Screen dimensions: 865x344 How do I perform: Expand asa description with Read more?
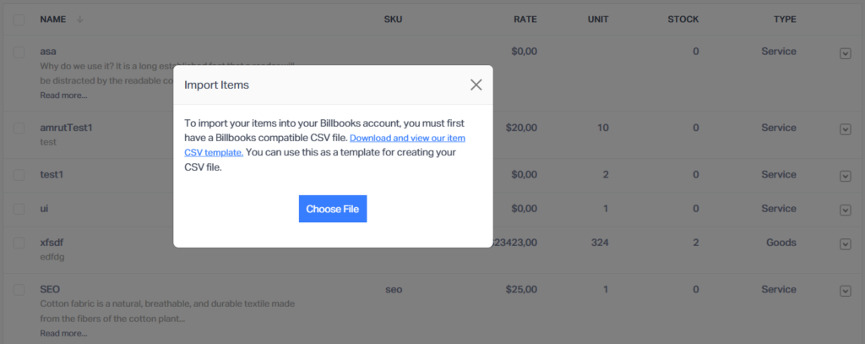(63, 95)
